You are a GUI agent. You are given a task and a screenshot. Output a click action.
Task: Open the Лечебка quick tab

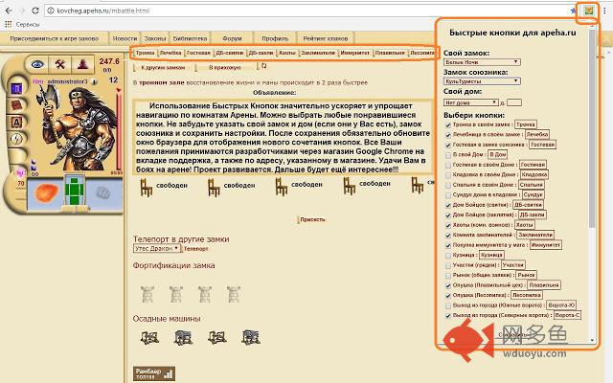click(170, 53)
